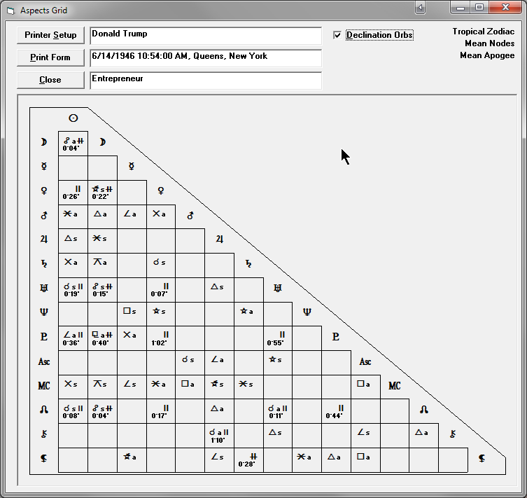Focus the birth date and place field
The image size is (527, 498).
click(x=205, y=57)
